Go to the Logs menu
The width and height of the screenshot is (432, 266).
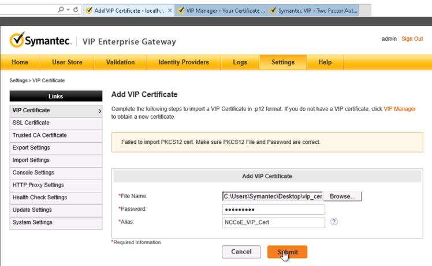pyautogui.click(x=240, y=62)
